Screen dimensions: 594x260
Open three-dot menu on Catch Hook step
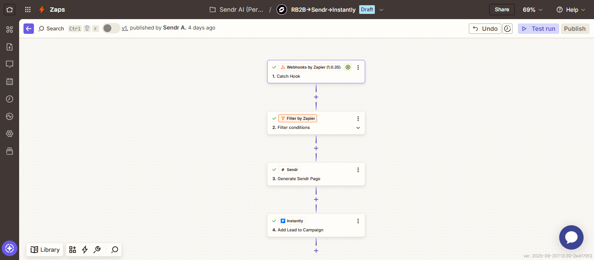[358, 67]
